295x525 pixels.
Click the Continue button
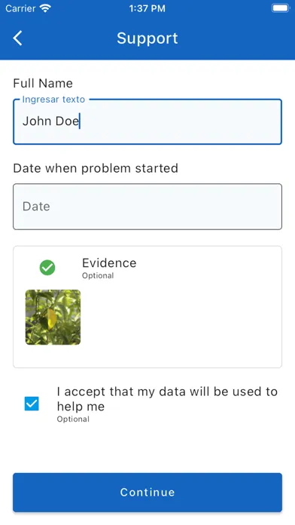(147, 493)
